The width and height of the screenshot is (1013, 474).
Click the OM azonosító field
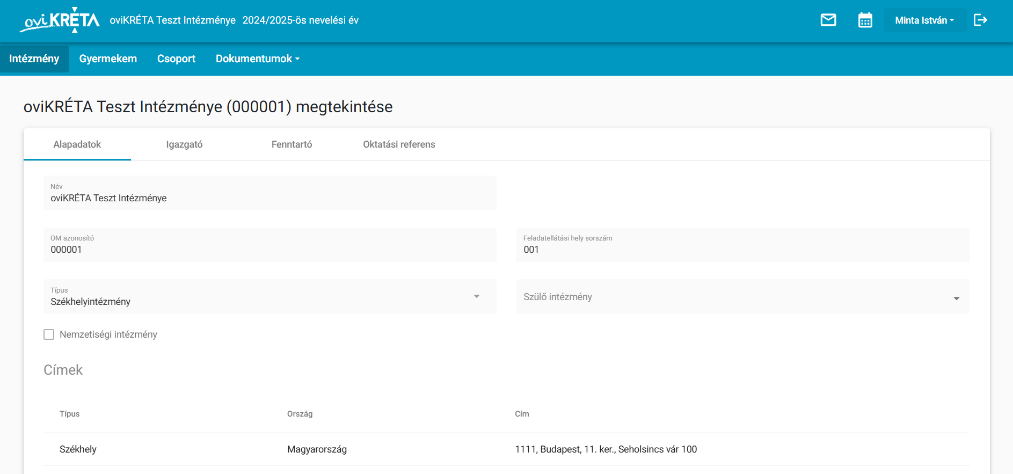coord(270,245)
